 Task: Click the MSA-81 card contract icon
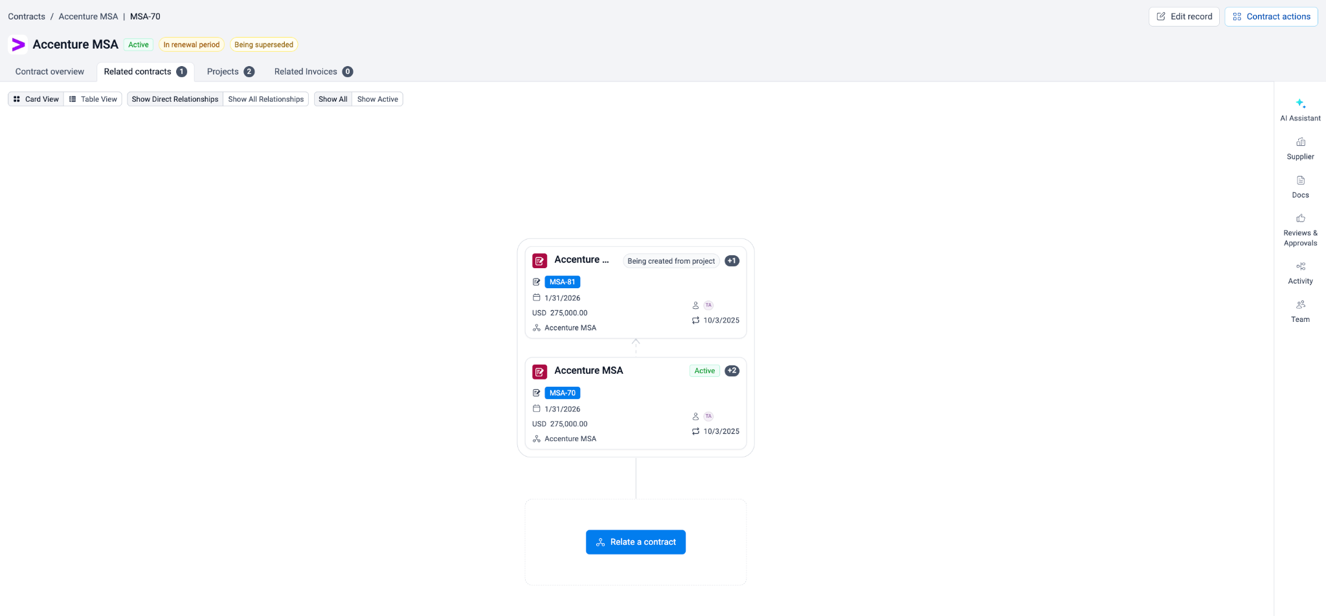pos(539,261)
